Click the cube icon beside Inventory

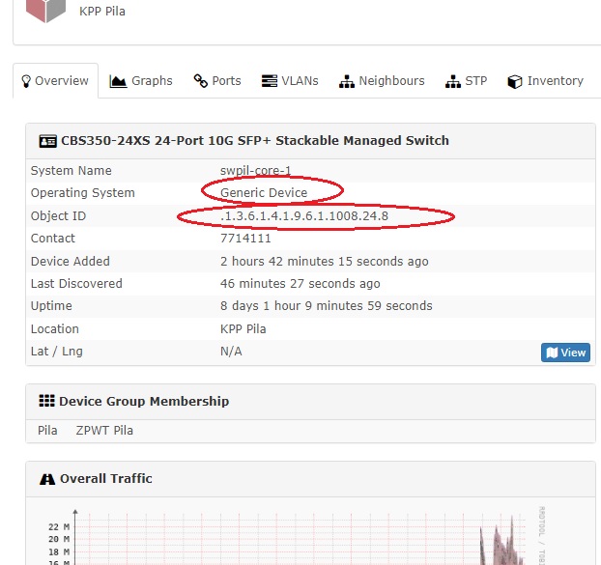tap(515, 81)
